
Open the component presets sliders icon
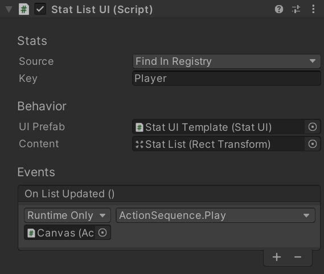[x=296, y=9]
